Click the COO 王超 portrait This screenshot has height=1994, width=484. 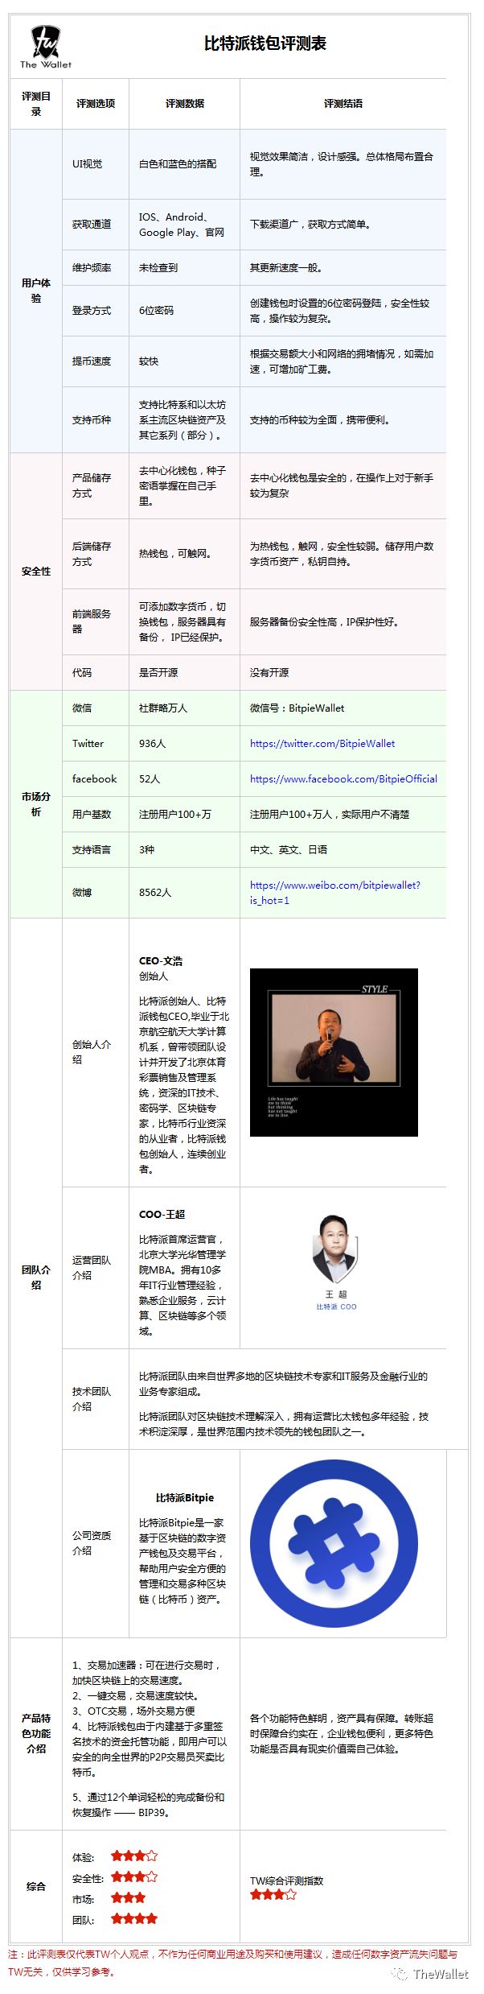335,1264
